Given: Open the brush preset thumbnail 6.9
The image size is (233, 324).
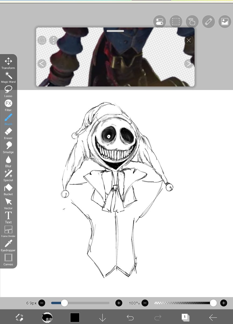Looking at the screenshot, I should pos(47,317).
